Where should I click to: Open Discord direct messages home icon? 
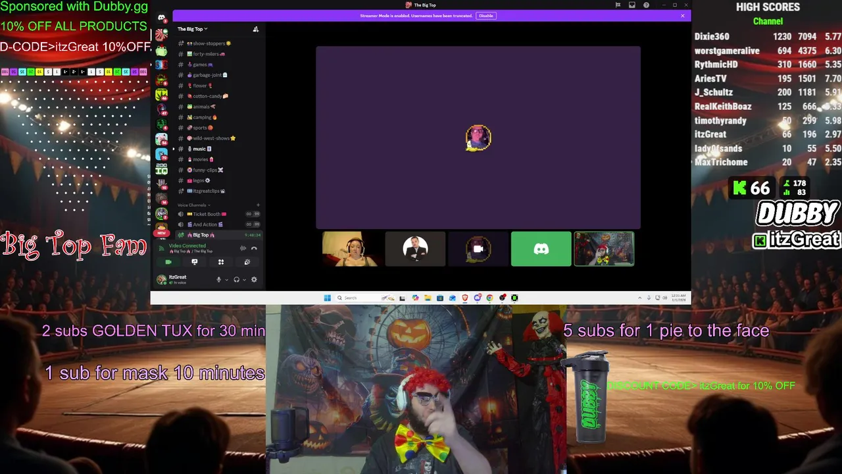(x=161, y=18)
